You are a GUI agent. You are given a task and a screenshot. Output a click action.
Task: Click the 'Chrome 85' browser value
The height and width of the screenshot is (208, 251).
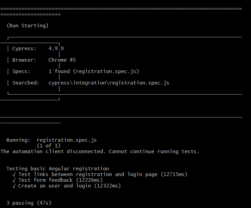tap(62, 60)
